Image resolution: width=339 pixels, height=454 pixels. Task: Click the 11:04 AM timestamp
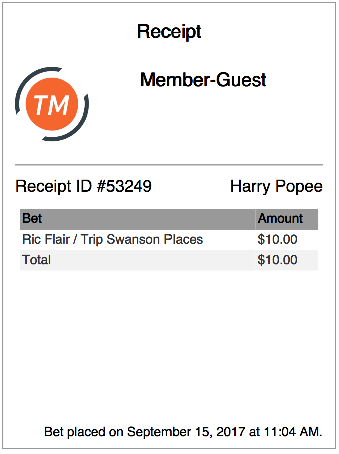[x=292, y=432]
